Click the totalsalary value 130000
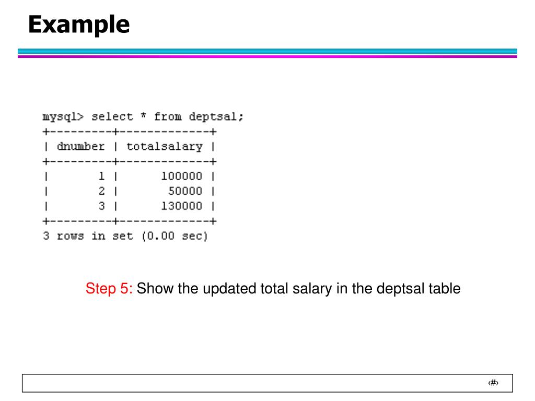The width and height of the screenshot is (535, 401). 181,206
